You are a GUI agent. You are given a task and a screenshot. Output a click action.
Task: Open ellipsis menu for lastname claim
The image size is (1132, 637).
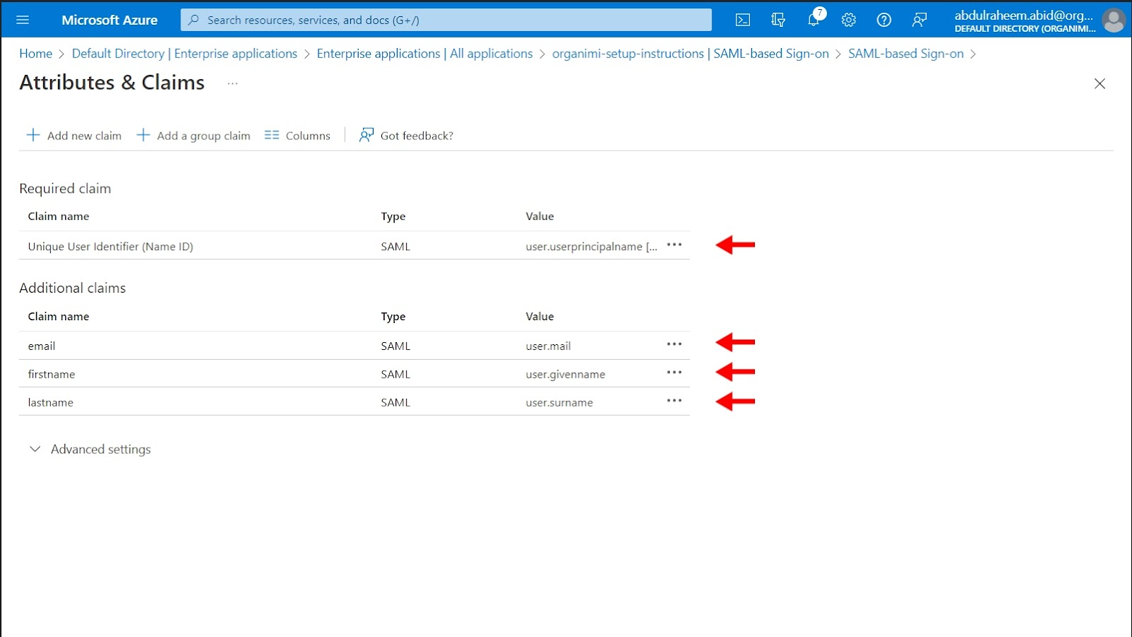[x=674, y=401]
